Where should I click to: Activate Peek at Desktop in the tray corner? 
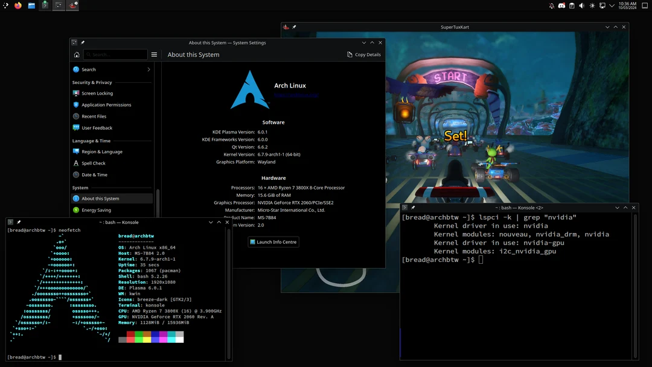(x=644, y=5)
